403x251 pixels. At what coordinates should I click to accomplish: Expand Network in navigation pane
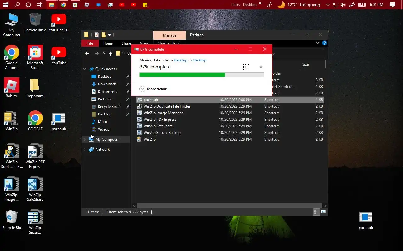pyautogui.click(x=84, y=149)
